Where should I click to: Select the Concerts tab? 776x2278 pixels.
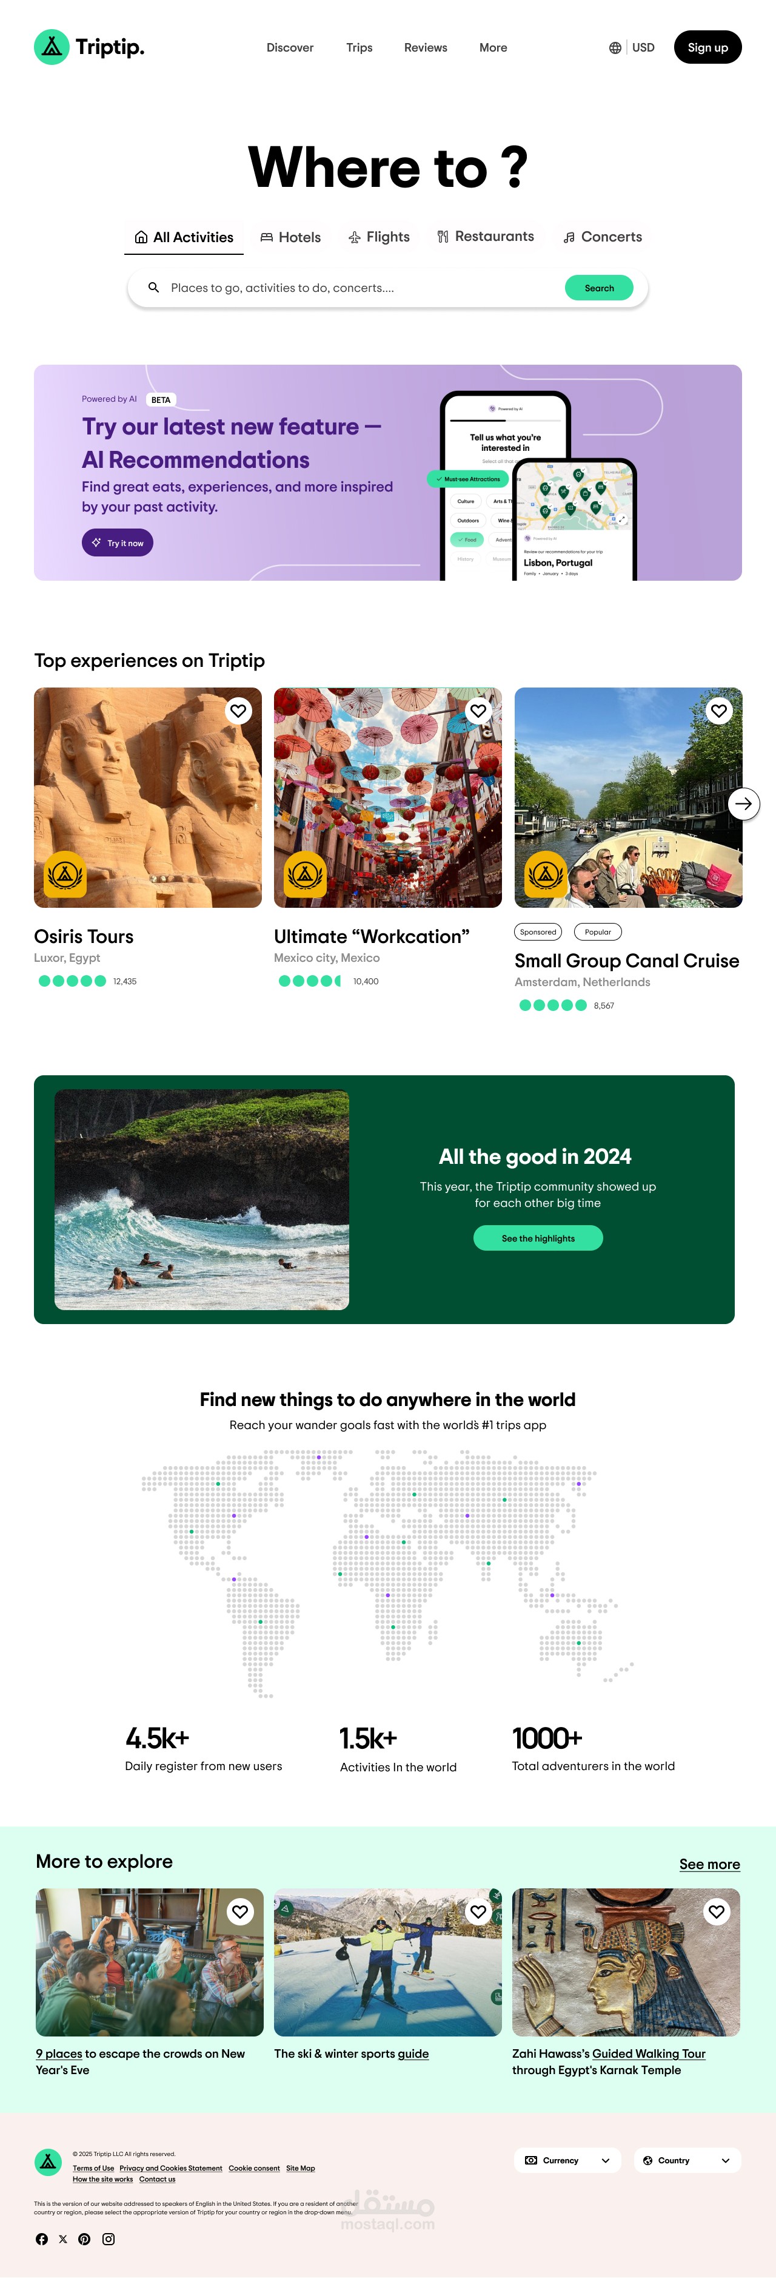pos(603,237)
